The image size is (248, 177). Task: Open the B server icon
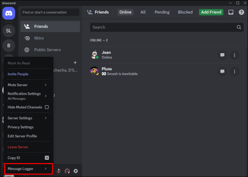click(x=9, y=46)
